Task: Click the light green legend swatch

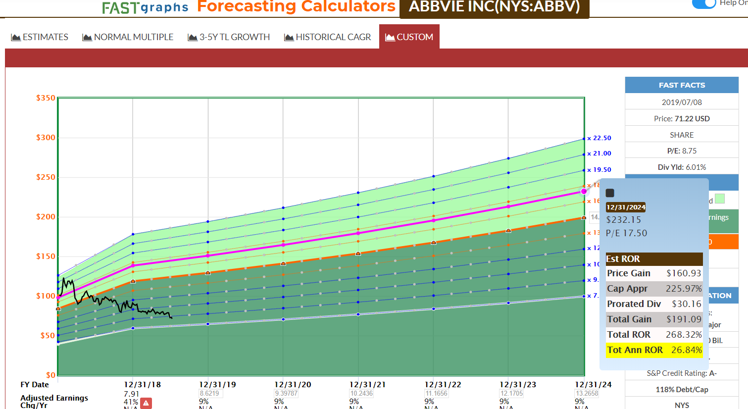Action: click(720, 199)
